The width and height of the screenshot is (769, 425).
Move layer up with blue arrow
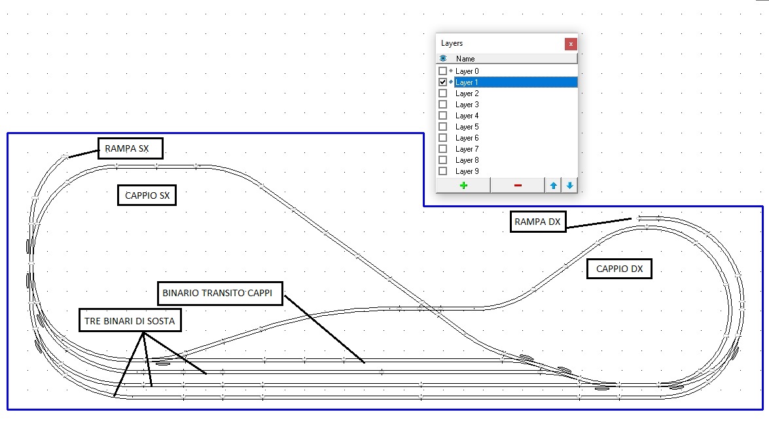[x=553, y=186]
